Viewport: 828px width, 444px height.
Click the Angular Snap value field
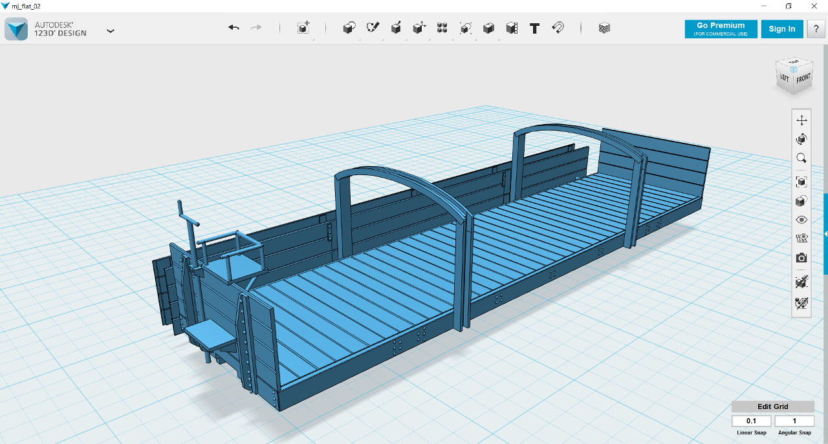pyautogui.click(x=794, y=421)
